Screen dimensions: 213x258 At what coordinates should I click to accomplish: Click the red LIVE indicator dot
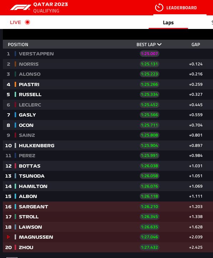[28, 22]
